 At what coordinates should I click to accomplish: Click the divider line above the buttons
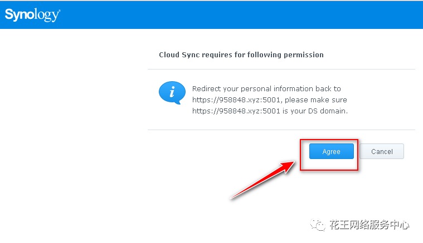(281, 130)
